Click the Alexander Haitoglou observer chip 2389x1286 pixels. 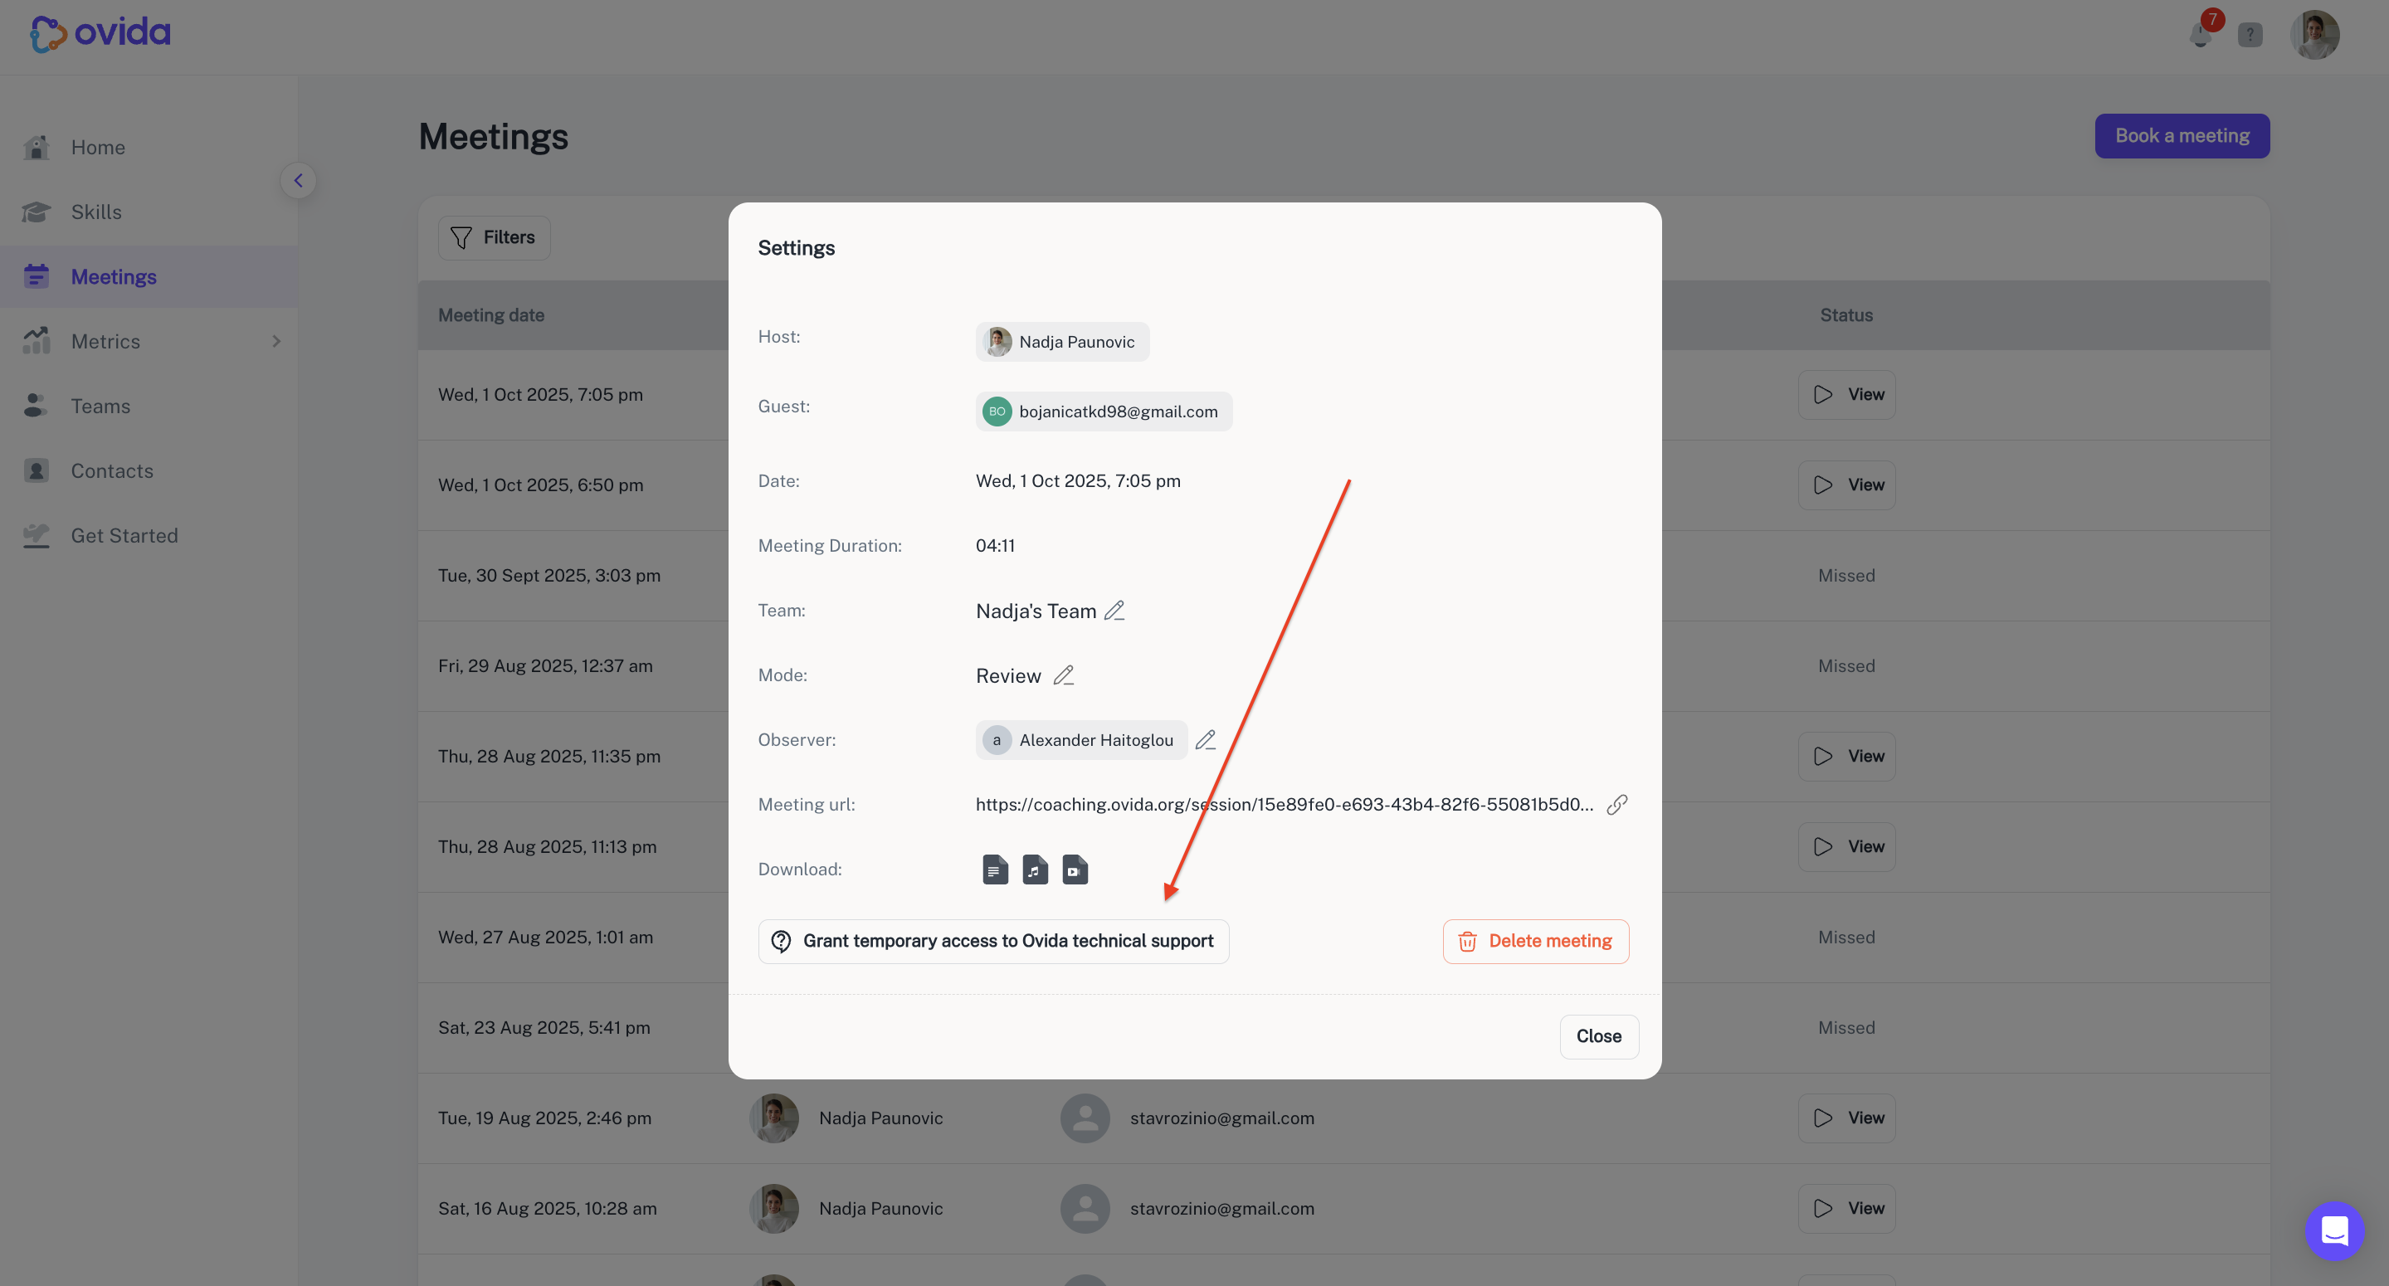(1081, 740)
